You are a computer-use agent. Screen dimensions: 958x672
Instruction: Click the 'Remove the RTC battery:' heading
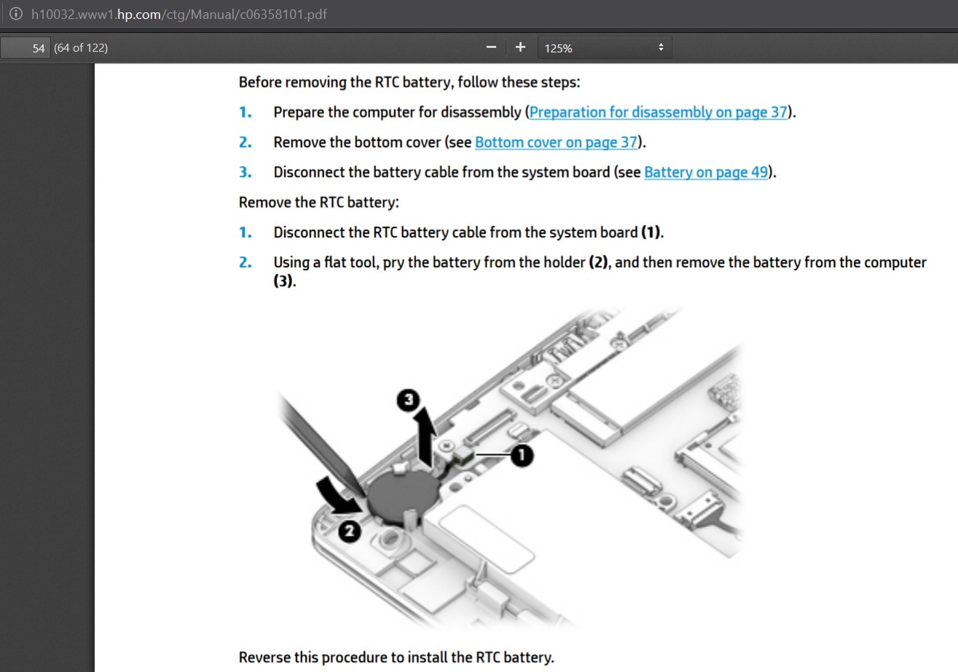[318, 202]
